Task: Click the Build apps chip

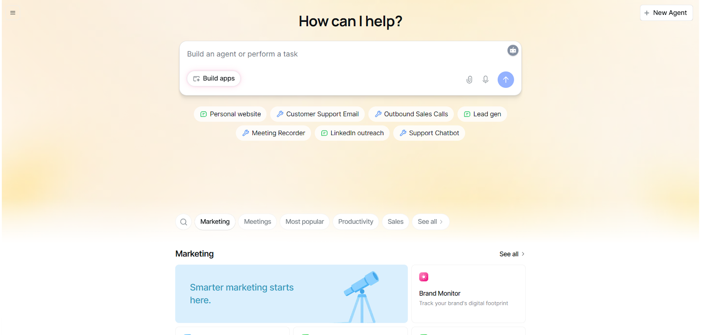Action: [214, 78]
